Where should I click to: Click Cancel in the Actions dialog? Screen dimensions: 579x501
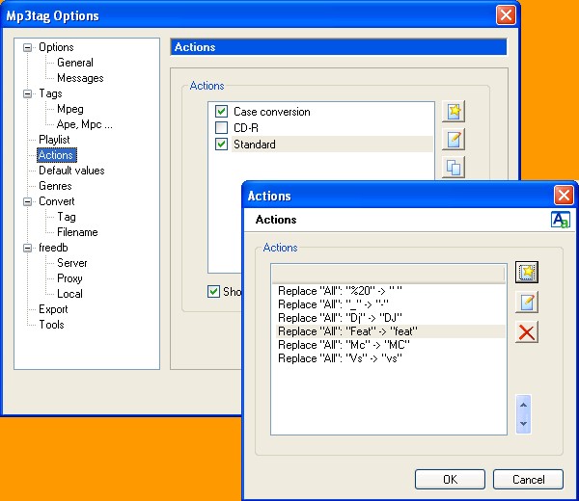528,479
